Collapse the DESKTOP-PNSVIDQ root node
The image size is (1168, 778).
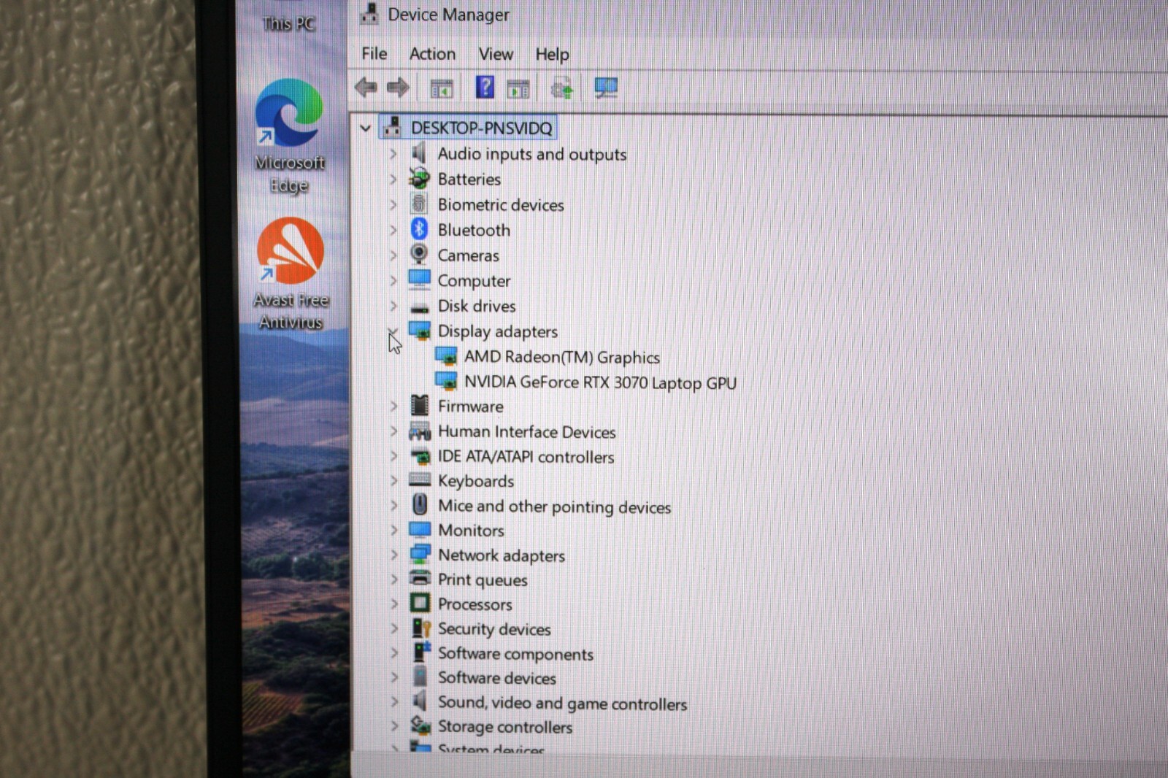[x=366, y=128]
